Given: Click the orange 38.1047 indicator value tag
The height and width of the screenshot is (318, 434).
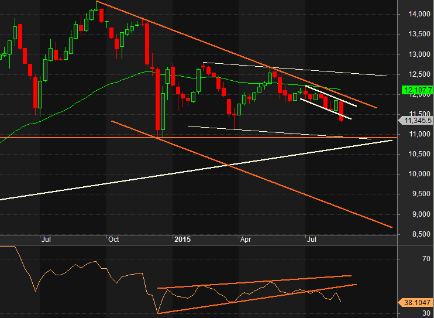Looking at the screenshot, I should point(416,302).
